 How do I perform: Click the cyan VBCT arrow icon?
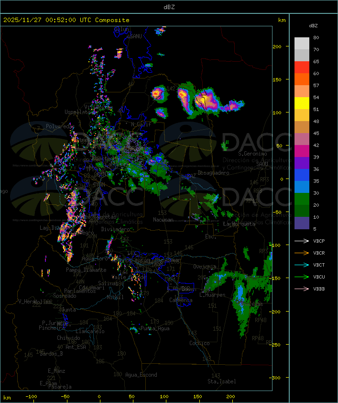pyautogui.click(x=302, y=265)
